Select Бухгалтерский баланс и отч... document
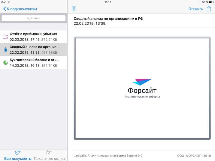The height and width of the screenshot is (161, 215). pyautogui.click(x=34, y=63)
